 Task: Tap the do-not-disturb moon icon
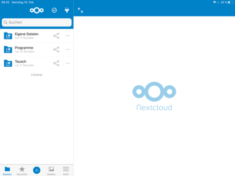(219, 2)
